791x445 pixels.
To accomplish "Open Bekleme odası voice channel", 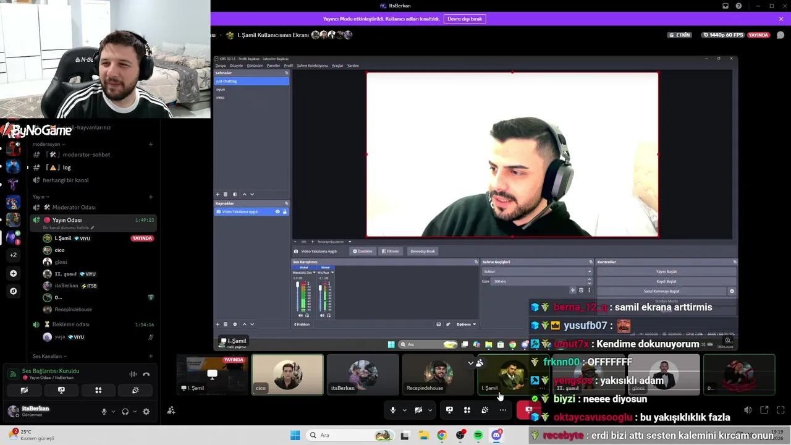I will (x=93, y=324).
